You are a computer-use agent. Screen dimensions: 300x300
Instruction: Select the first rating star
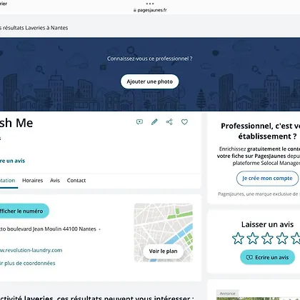(x=238, y=239)
